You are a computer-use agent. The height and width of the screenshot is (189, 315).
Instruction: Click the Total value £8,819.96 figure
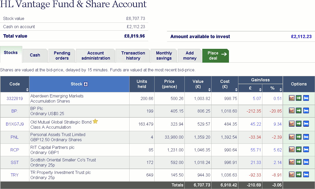tap(135, 36)
